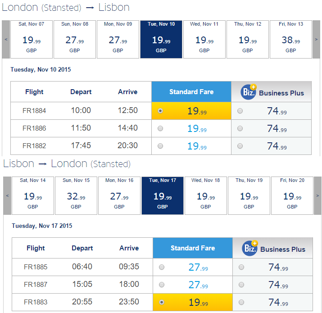Choose Business Plus fare for FR1884

[x=240, y=111]
